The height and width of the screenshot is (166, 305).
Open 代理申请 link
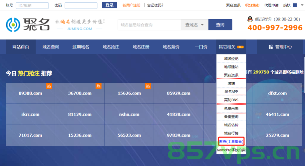point(271,5)
